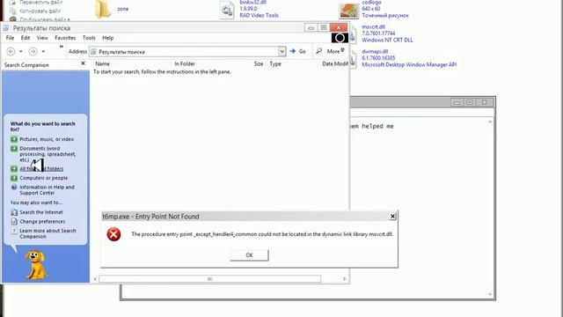Open the Tools menu

tap(89, 38)
